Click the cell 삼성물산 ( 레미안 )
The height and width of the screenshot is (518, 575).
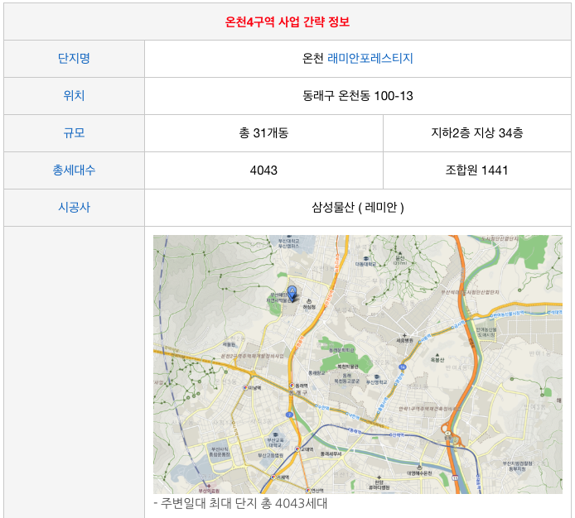tap(358, 208)
